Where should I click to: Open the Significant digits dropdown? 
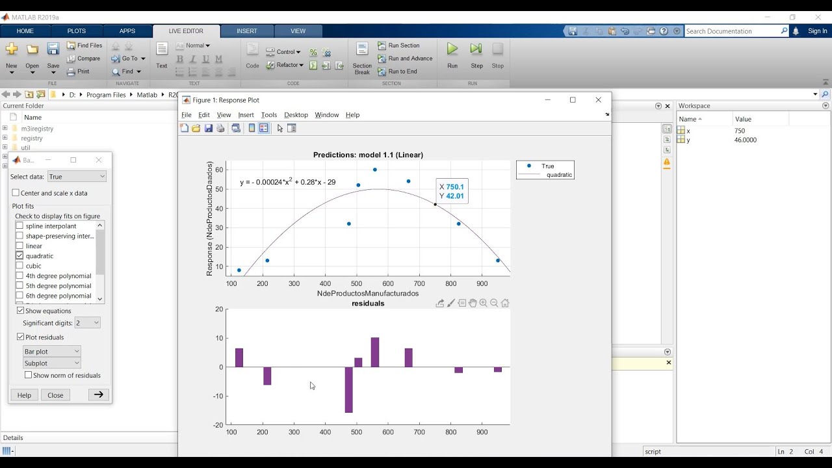87,323
